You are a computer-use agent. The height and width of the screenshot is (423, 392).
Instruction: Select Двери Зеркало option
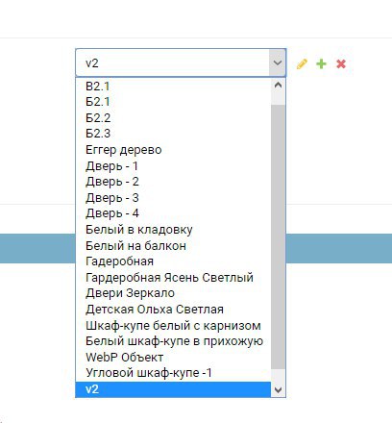pyautogui.click(x=173, y=293)
